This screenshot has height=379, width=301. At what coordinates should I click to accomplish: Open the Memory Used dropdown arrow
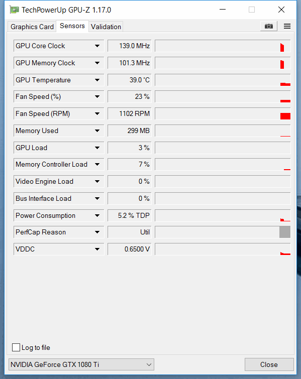click(97, 131)
